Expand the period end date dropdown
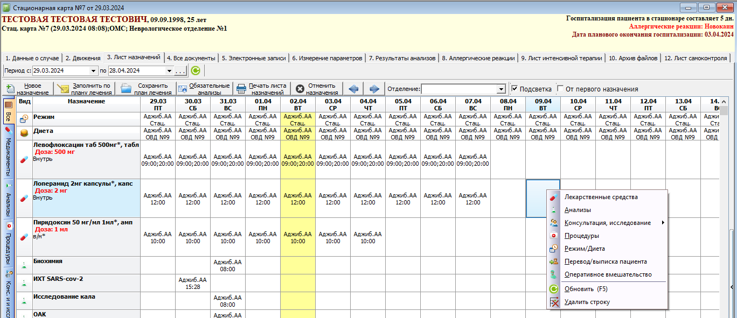The width and height of the screenshot is (737, 318). click(x=169, y=70)
